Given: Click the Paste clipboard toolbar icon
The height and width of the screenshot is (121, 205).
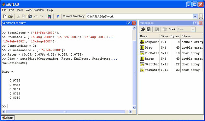Looking at the screenshot, I should [30, 16].
